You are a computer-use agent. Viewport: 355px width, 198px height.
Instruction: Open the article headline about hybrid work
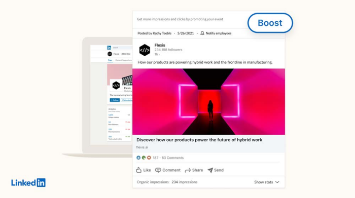[199, 140]
